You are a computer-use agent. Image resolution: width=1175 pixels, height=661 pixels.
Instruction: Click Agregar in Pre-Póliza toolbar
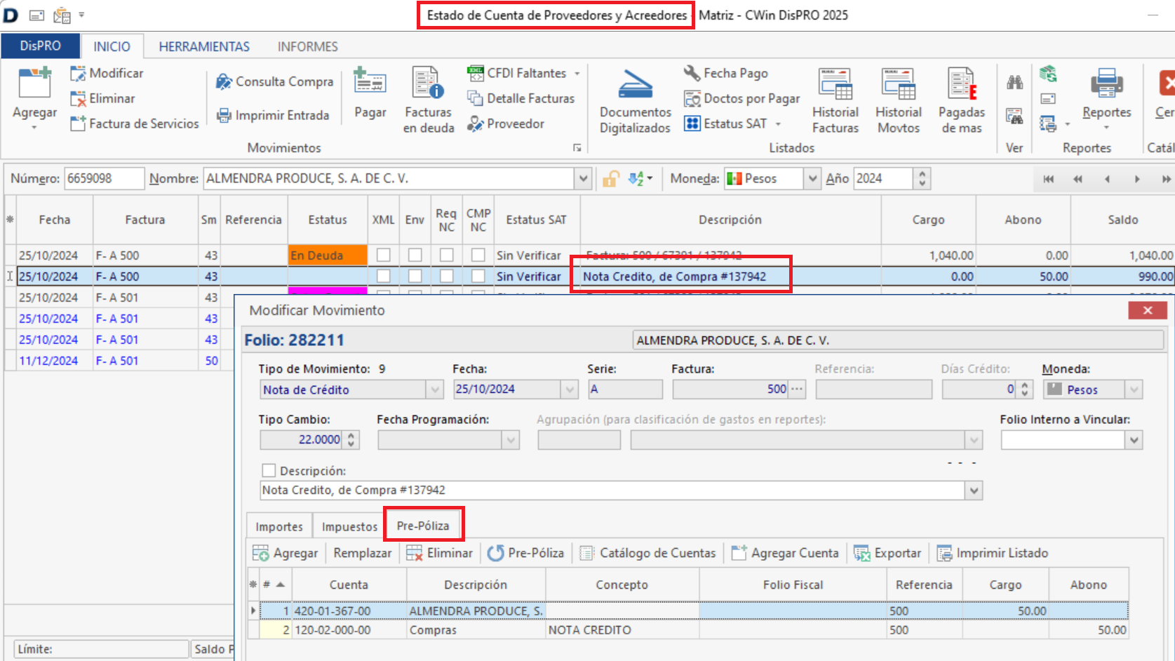(286, 553)
